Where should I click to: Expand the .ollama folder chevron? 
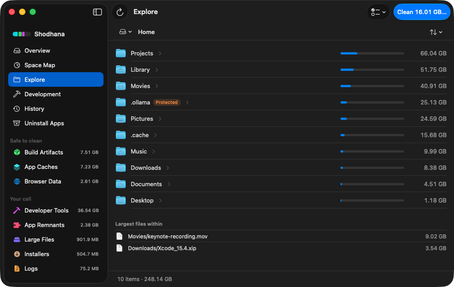[187, 103]
